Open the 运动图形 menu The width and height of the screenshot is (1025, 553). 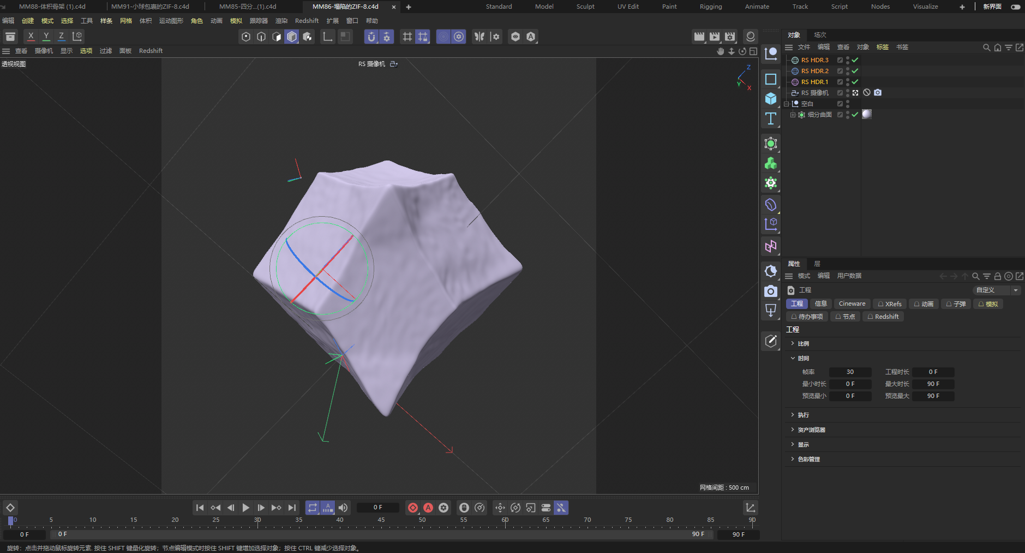[171, 21]
